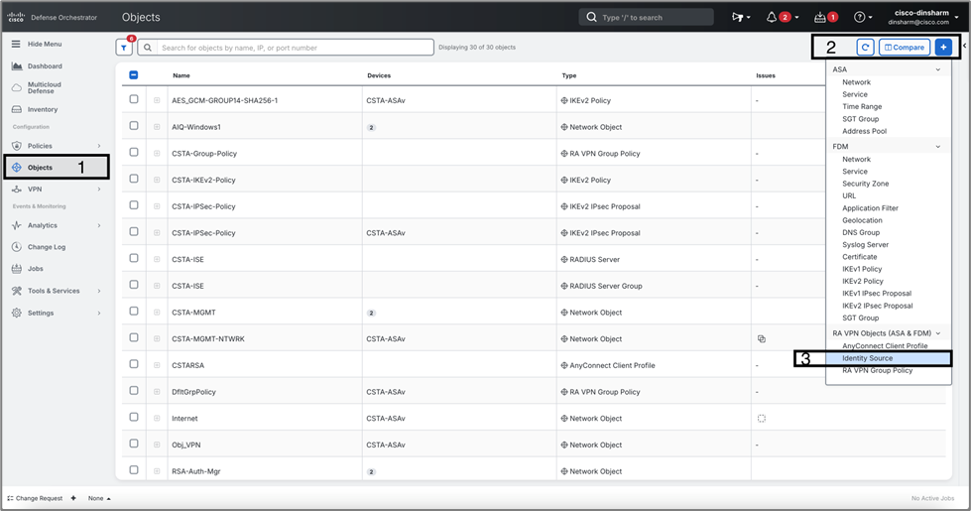Click the Change Log clock icon
Screen dimensions: 971x511
[x=17, y=247]
